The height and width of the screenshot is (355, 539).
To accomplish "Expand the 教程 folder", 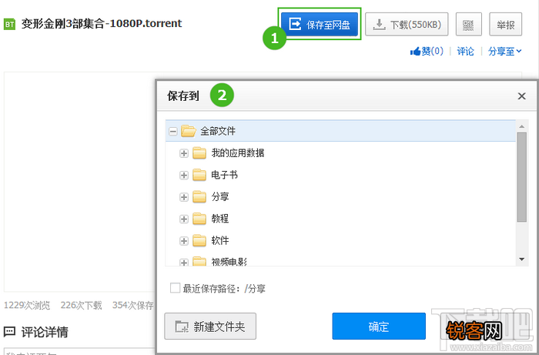I will (184, 219).
